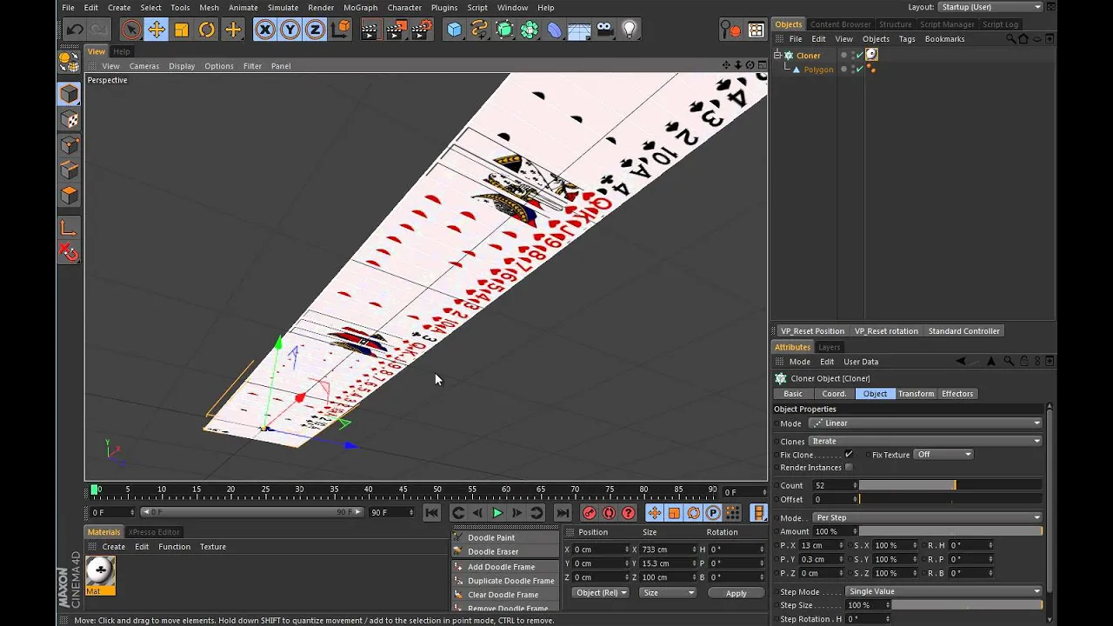Image resolution: width=1113 pixels, height=626 pixels.
Task: Collapse the Cloner tree item
Action: (x=778, y=55)
